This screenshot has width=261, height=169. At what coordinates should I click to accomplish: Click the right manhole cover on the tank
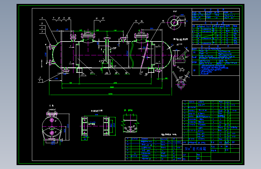pyautogui.click(x=141, y=35)
